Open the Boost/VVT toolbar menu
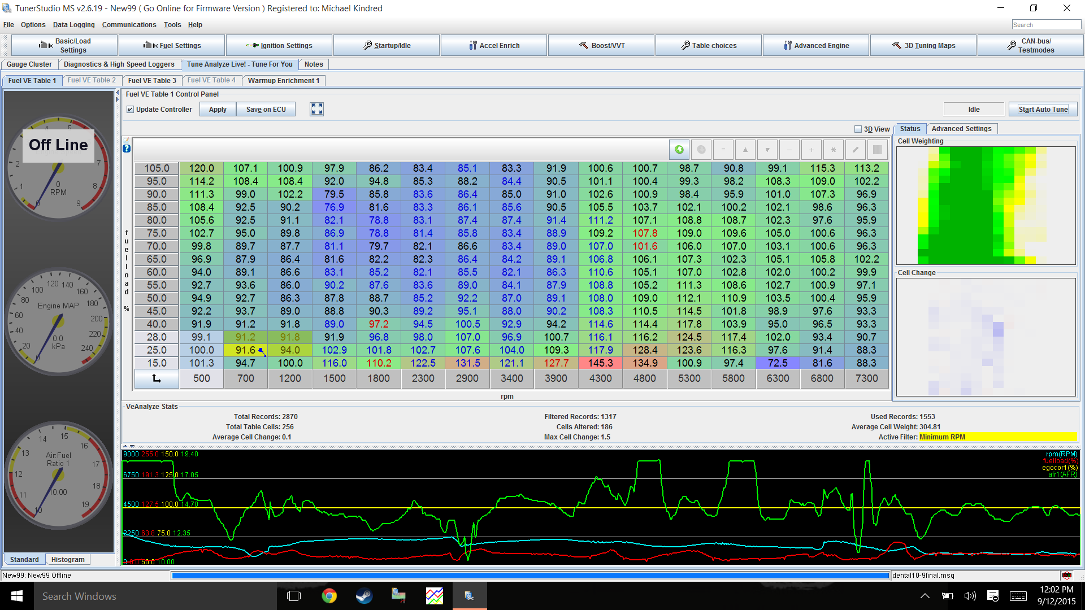The image size is (1085, 610). (601, 46)
